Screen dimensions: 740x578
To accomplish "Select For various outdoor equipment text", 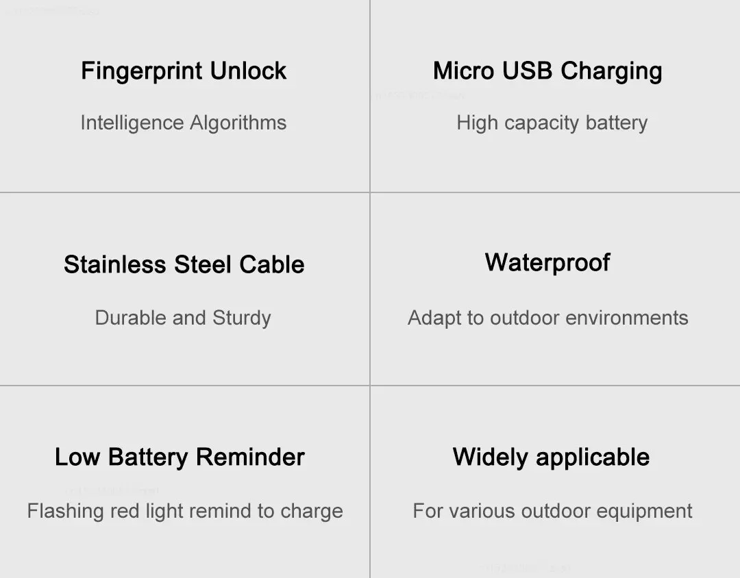I will pos(553,512).
